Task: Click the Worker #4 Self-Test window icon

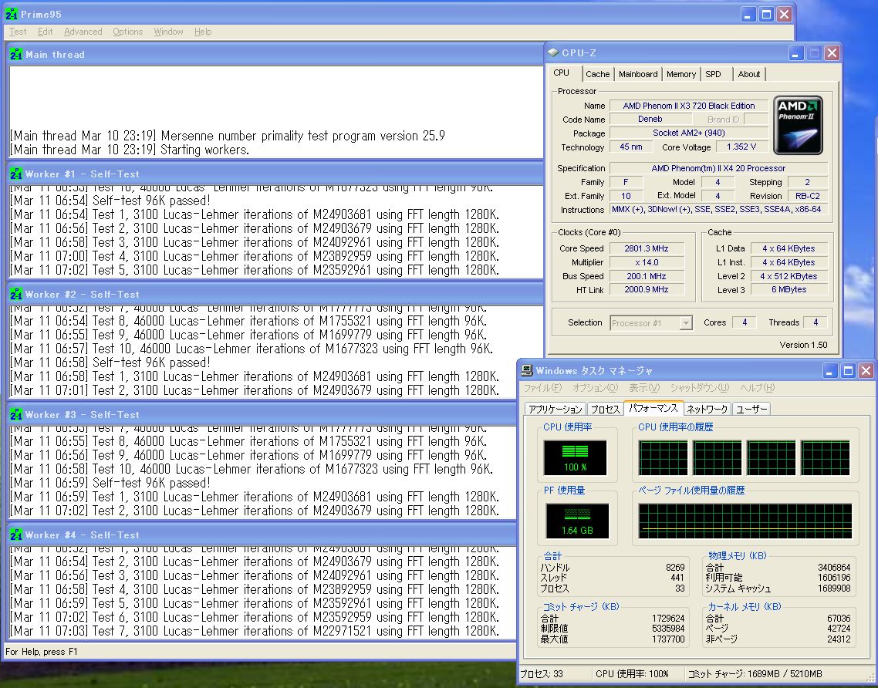Action: point(16,535)
